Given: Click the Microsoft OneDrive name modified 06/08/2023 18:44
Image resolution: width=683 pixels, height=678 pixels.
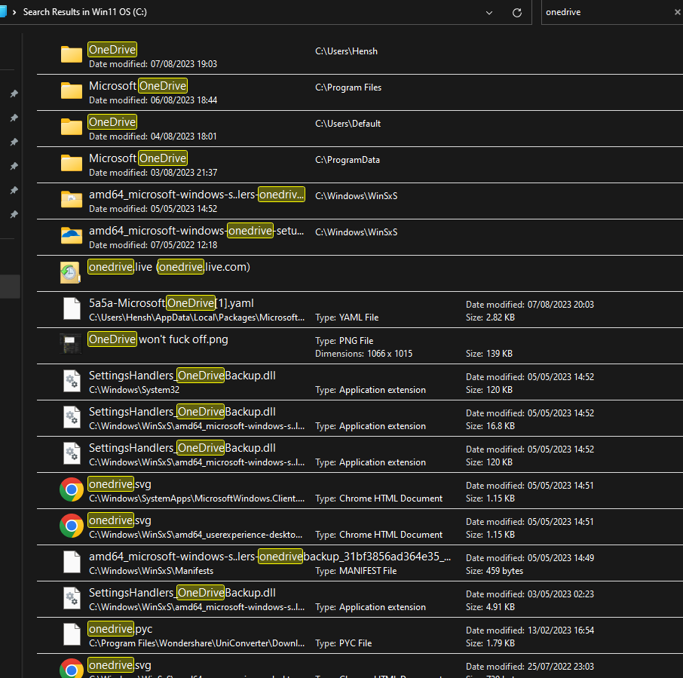Looking at the screenshot, I should 138,86.
